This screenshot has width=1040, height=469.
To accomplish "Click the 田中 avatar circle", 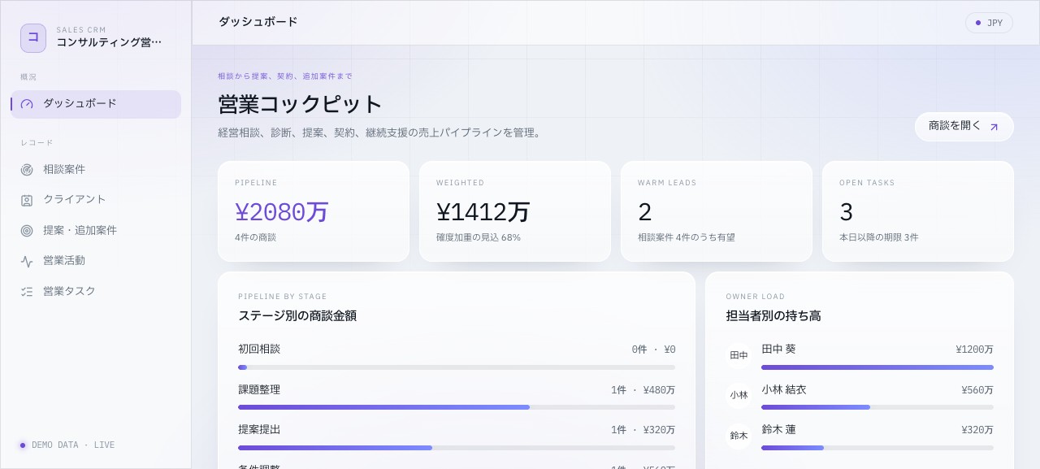I will coord(739,355).
